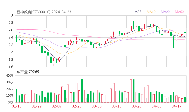Screen dimensions: 189x112
Task: Click the 40万 volume axis value
Action: tap(9, 76)
